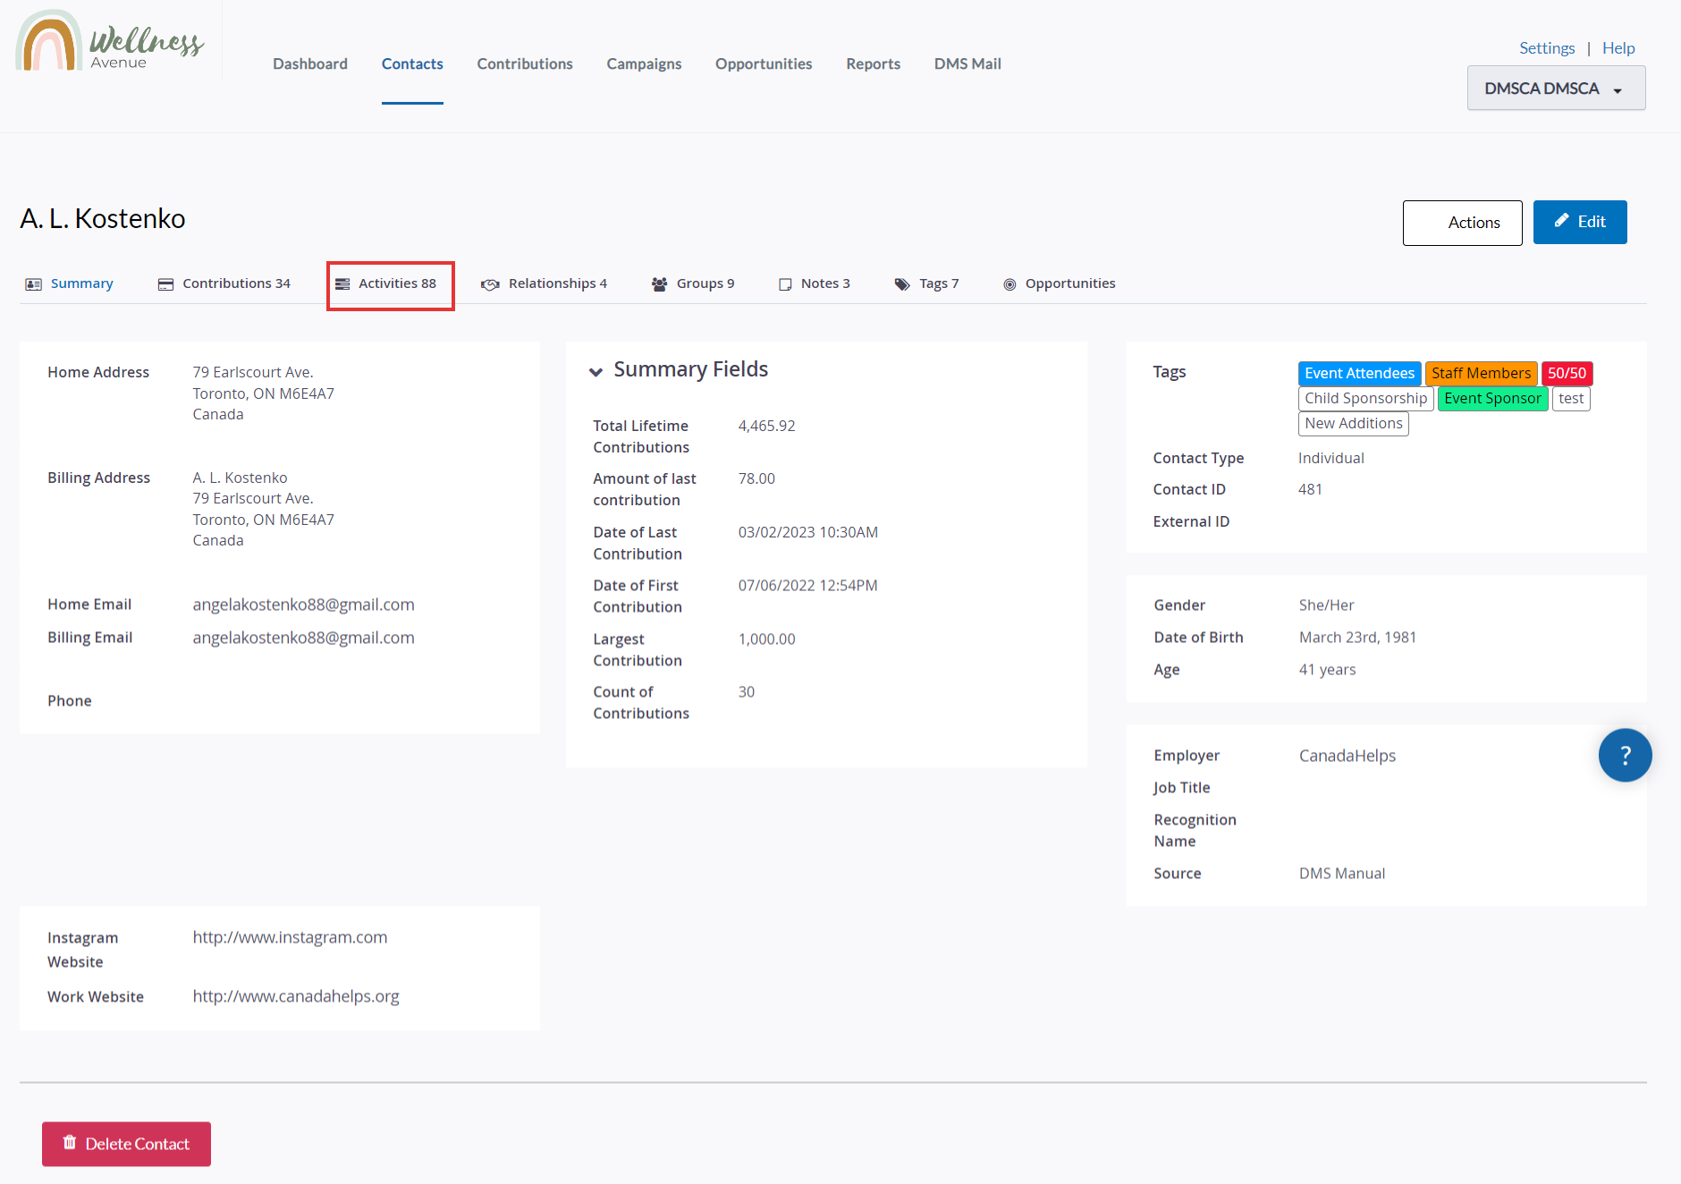The image size is (1681, 1184).
Task: Click the Wellness Avenue logo
Action: 110,40
